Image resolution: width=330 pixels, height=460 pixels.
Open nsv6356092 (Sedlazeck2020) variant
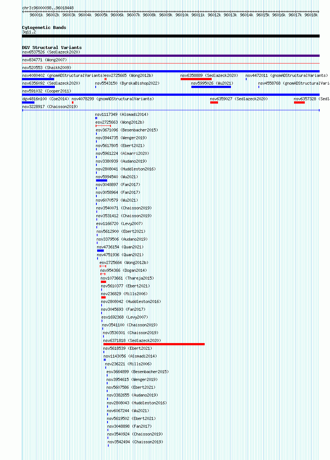[x=51, y=83]
